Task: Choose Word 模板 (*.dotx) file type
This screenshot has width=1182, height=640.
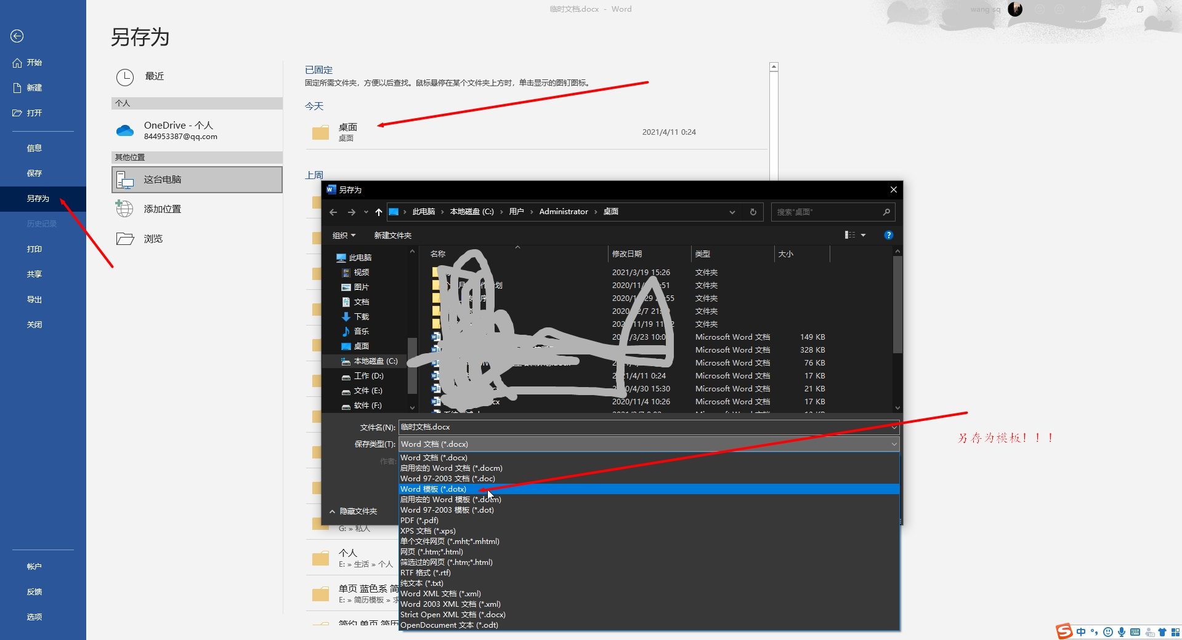Action: pos(649,489)
